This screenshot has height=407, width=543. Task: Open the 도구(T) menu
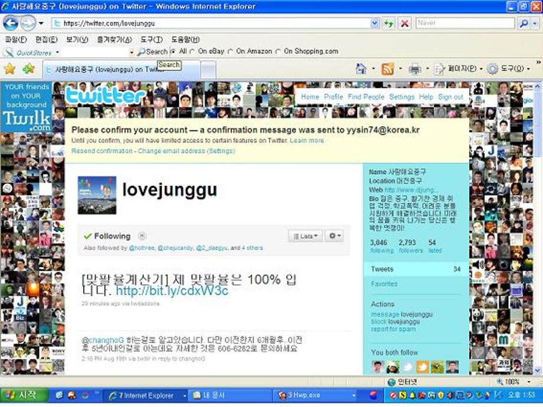[x=151, y=40]
